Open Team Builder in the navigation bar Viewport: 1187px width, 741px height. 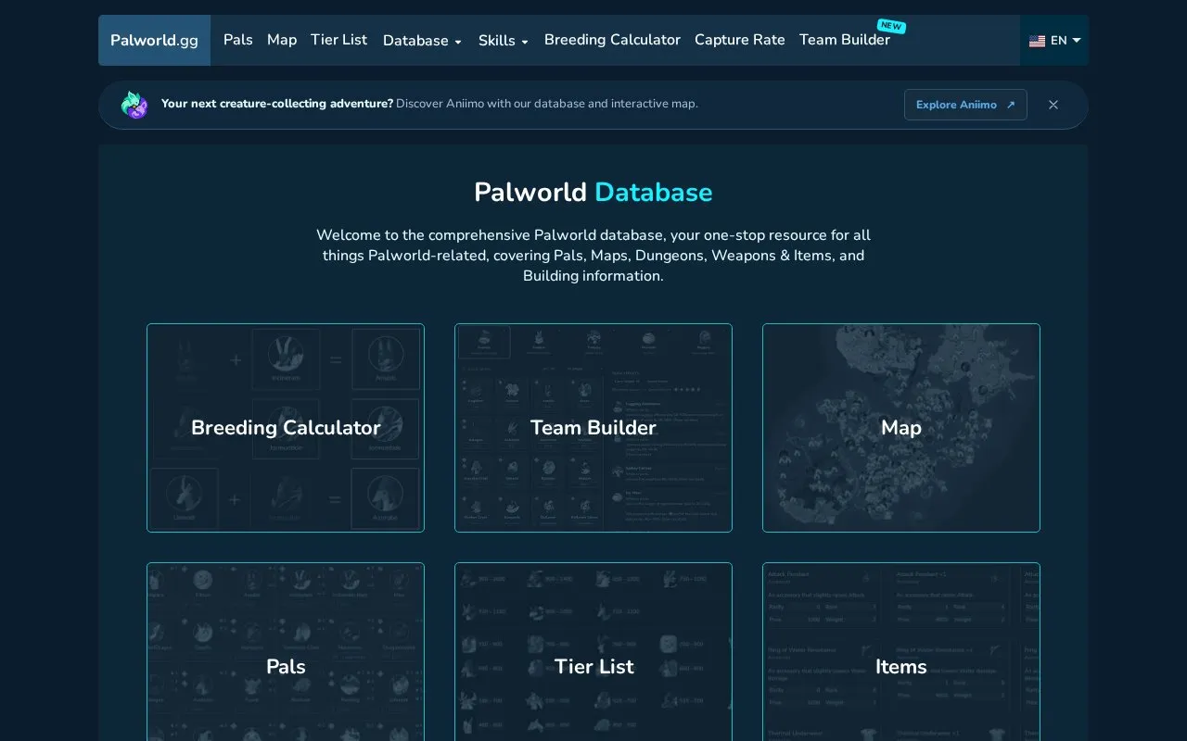click(x=845, y=40)
